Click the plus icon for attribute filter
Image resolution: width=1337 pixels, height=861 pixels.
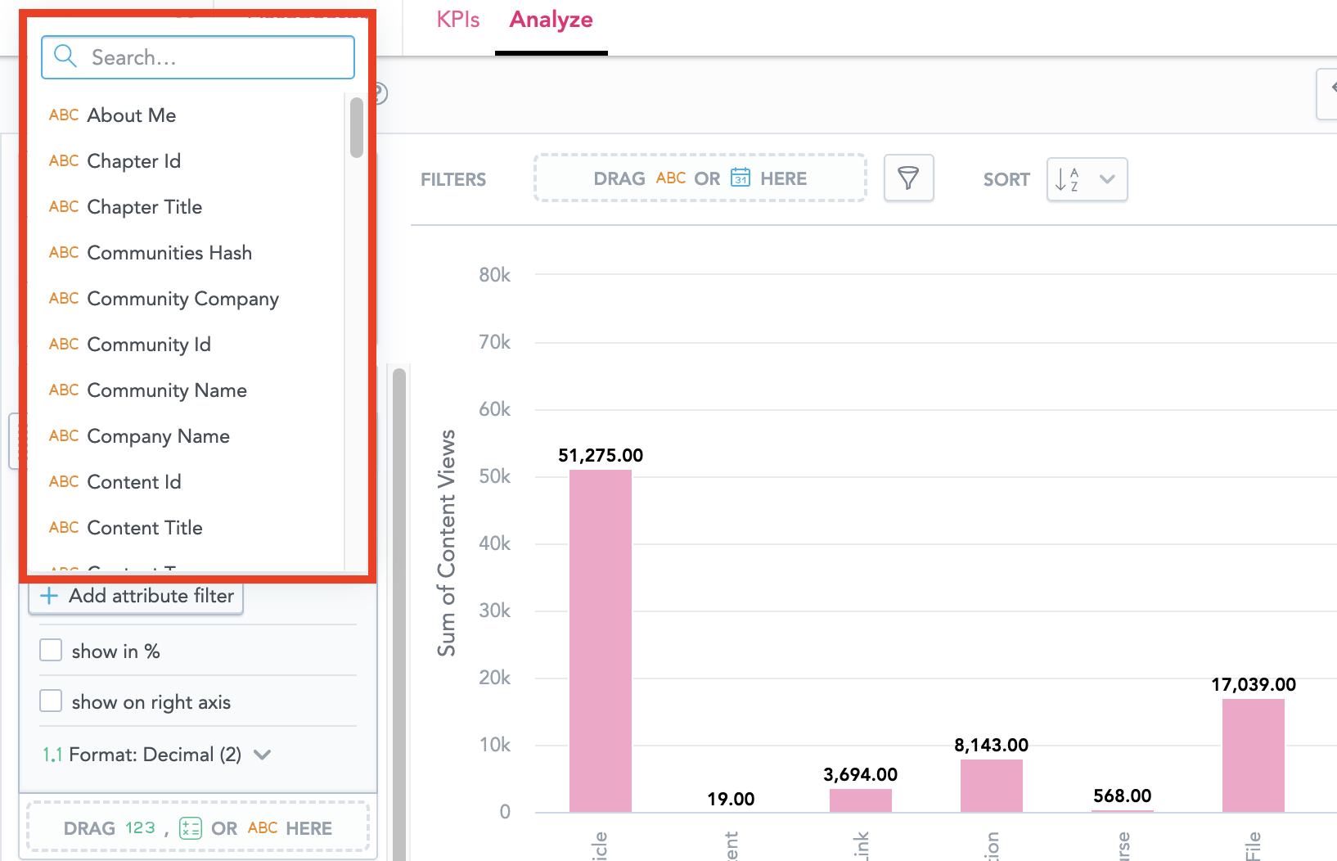49,596
